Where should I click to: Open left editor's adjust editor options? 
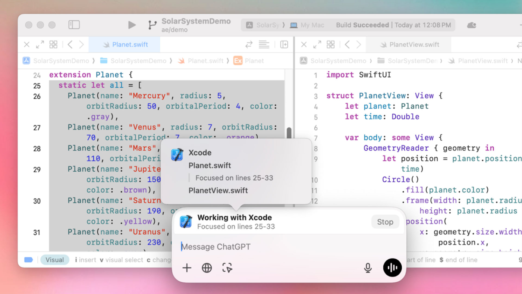(264, 45)
